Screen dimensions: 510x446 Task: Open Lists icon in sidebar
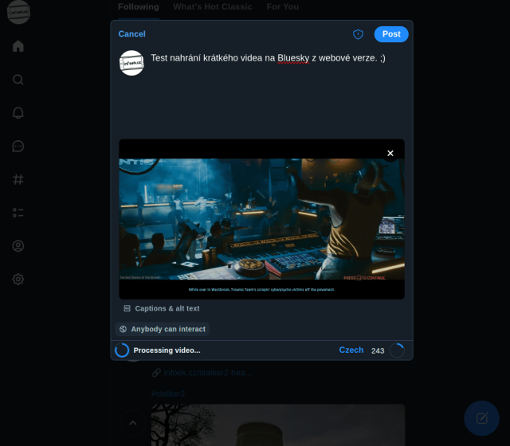(x=18, y=213)
